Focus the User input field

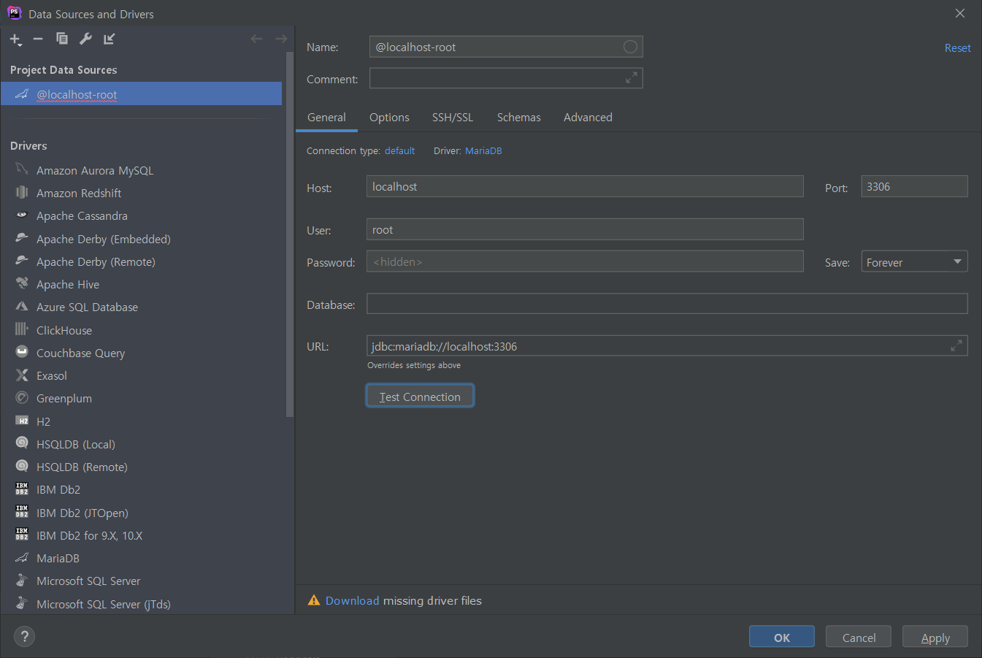585,229
